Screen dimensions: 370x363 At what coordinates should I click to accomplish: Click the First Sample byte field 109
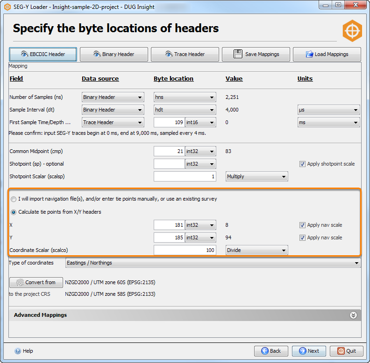169,122
